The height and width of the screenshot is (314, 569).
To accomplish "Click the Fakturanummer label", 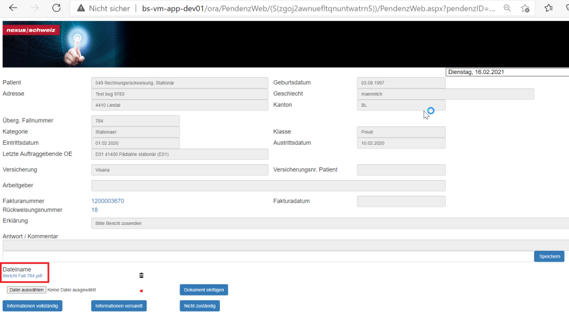I will coord(23,201).
